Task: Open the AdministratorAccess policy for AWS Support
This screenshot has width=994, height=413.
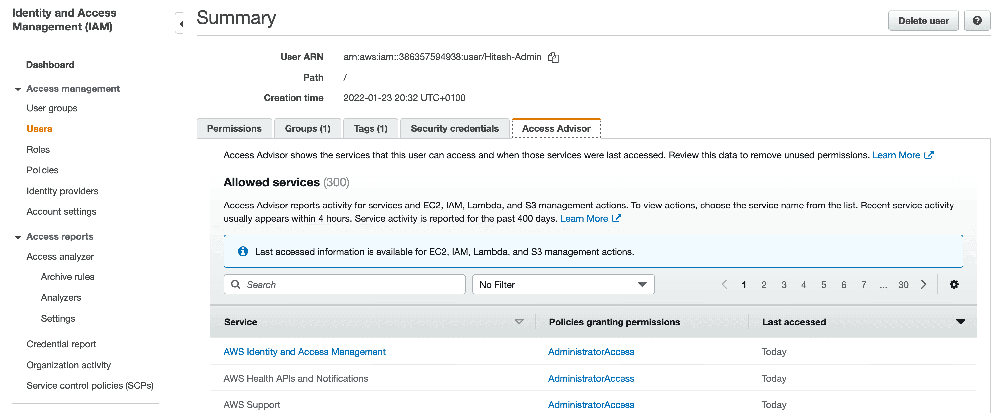Action: [591, 404]
